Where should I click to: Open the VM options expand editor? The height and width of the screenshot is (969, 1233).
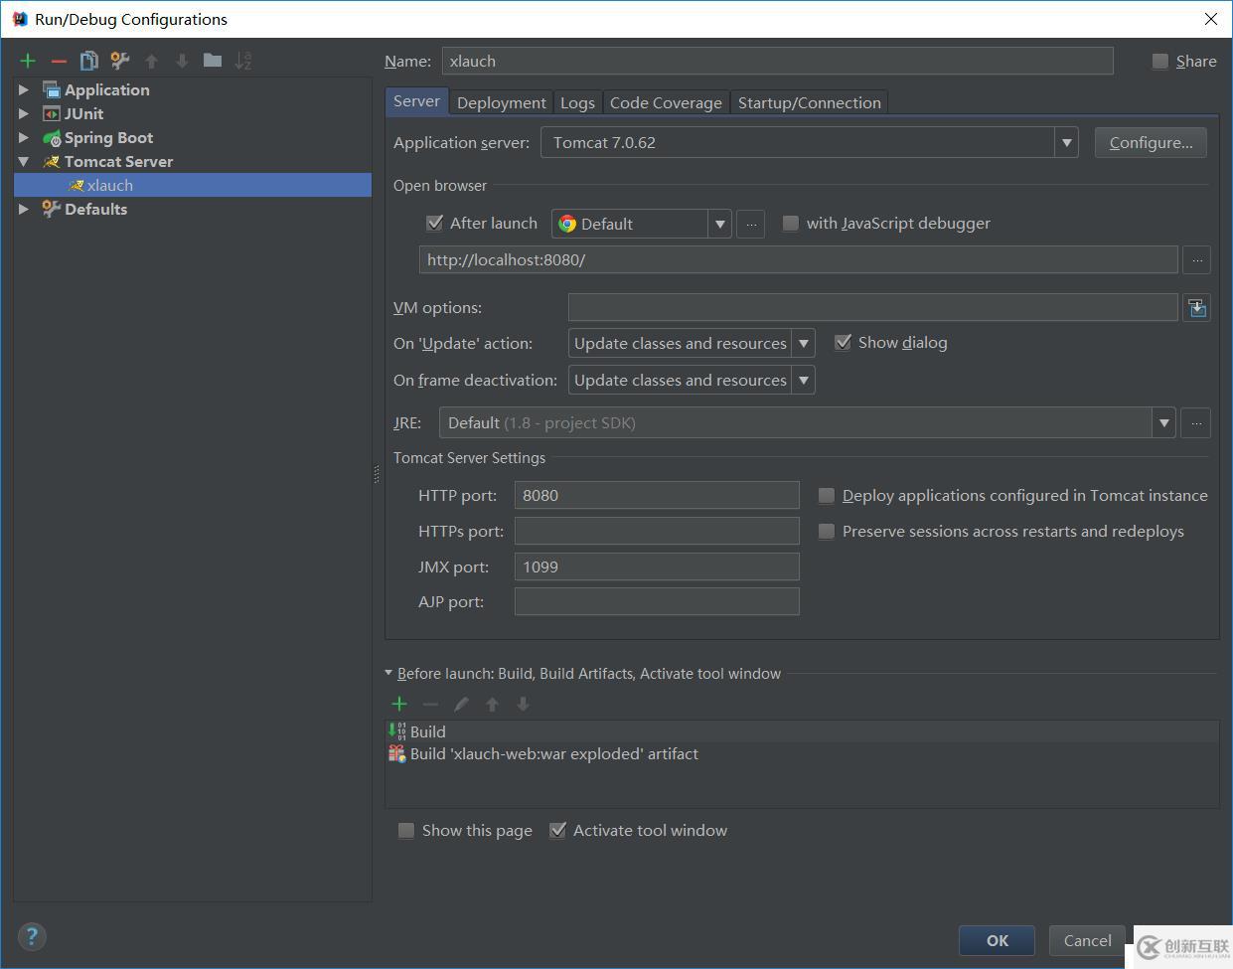pyautogui.click(x=1196, y=307)
